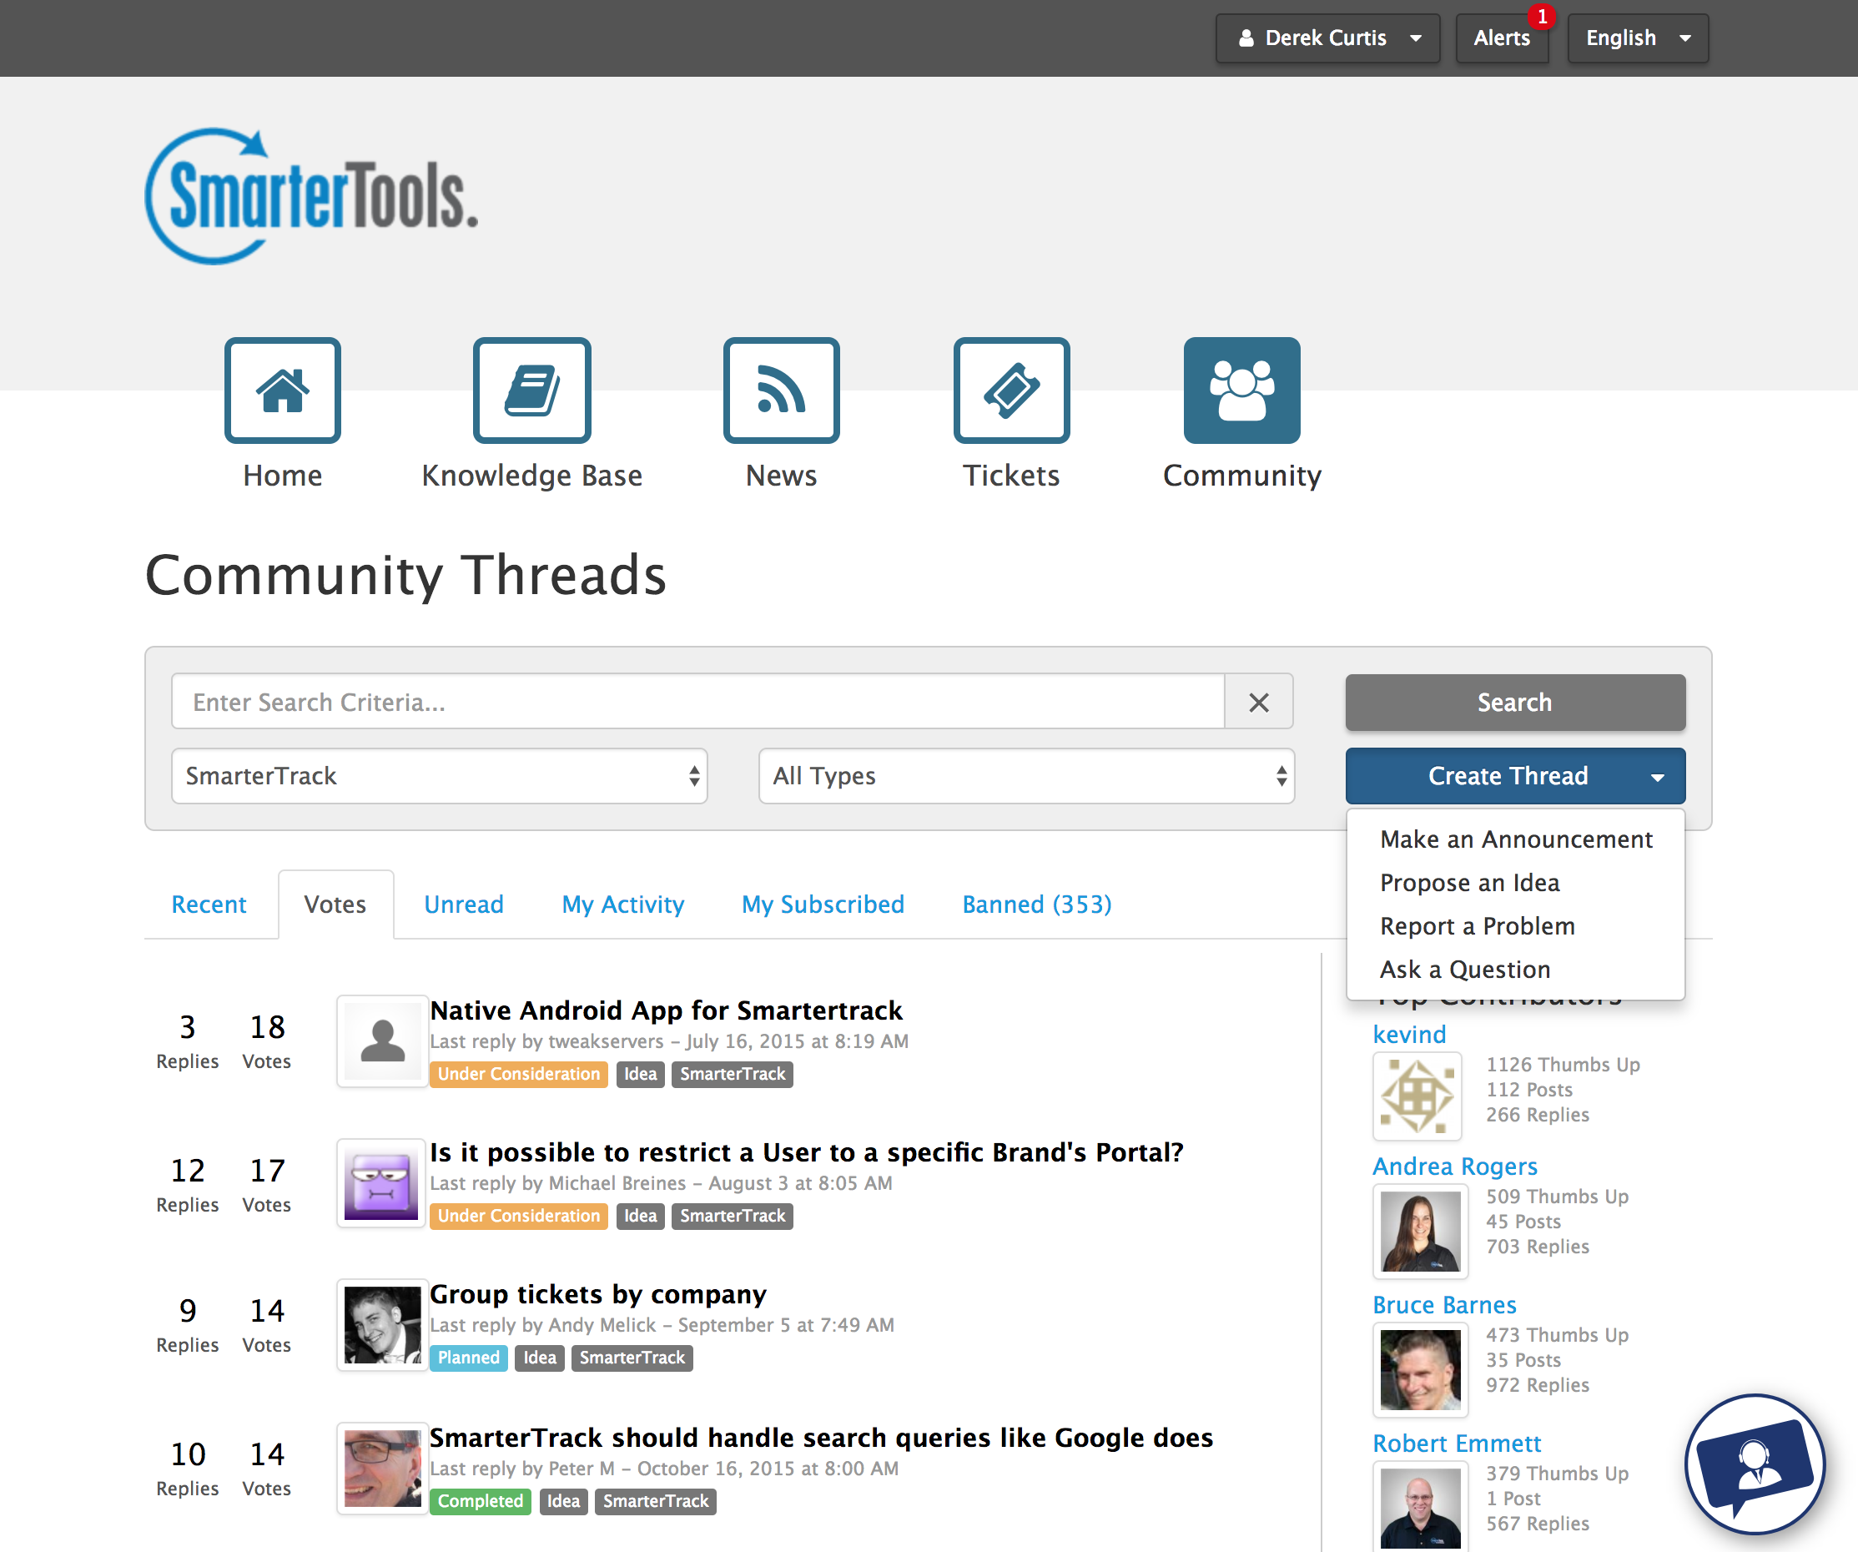Click SmarterTrack tag on Native Android thread
The width and height of the screenshot is (1858, 1552).
[733, 1074]
